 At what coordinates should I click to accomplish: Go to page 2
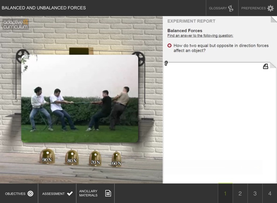pyautogui.click(x=240, y=193)
